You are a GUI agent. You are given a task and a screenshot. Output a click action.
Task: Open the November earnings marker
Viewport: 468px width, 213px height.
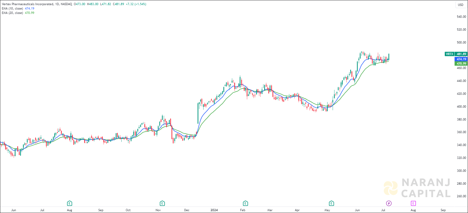[162, 203]
